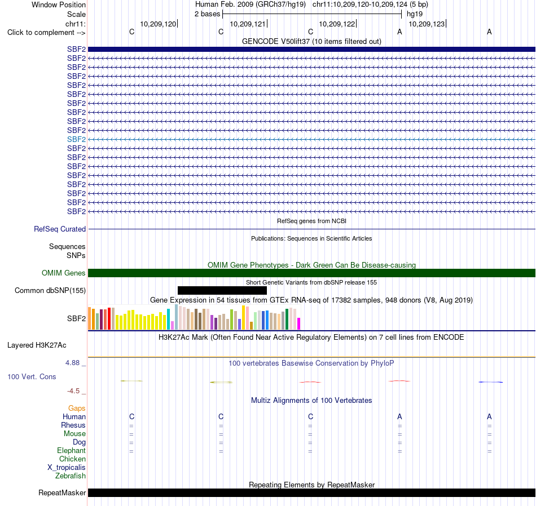Click the Dog species label
Image resolution: width=536 pixels, height=506 pixels.
[x=79, y=442]
